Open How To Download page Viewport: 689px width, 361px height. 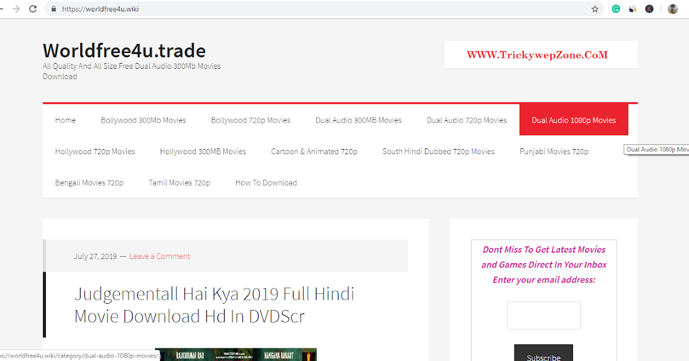coord(266,183)
